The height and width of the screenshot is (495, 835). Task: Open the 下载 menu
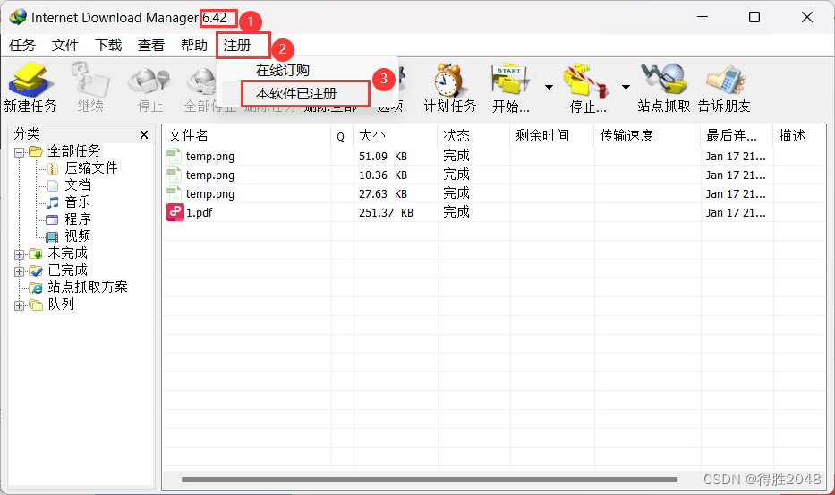108,46
